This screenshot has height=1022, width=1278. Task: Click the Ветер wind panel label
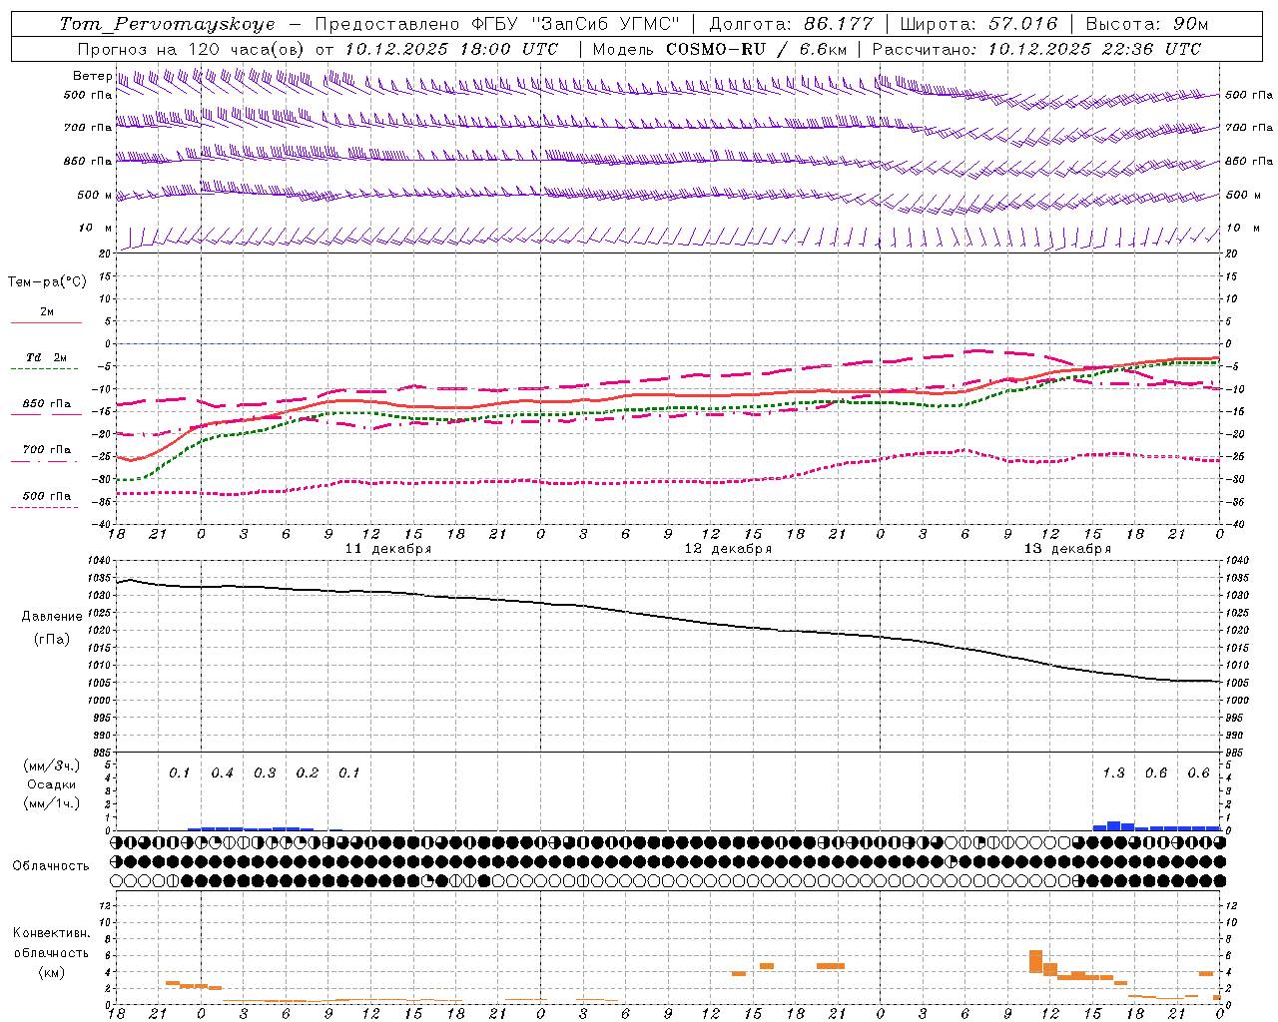coord(92,76)
